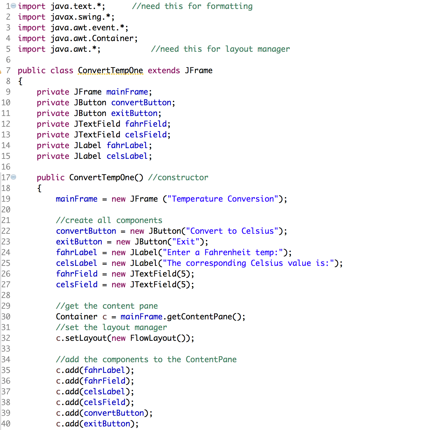Click convertButton assignment on line 22
Image resolution: width=430 pixels, height=430 pixels.
tap(86, 231)
